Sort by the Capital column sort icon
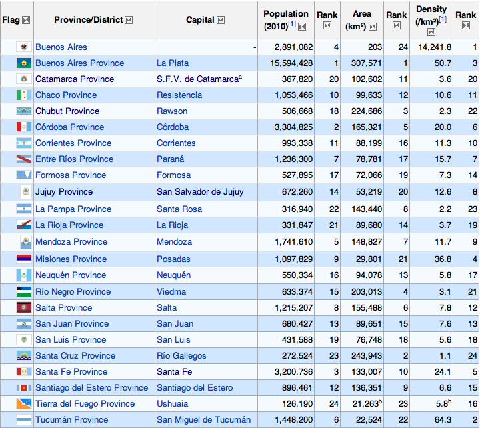The height and width of the screenshot is (428, 480). (221, 20)
